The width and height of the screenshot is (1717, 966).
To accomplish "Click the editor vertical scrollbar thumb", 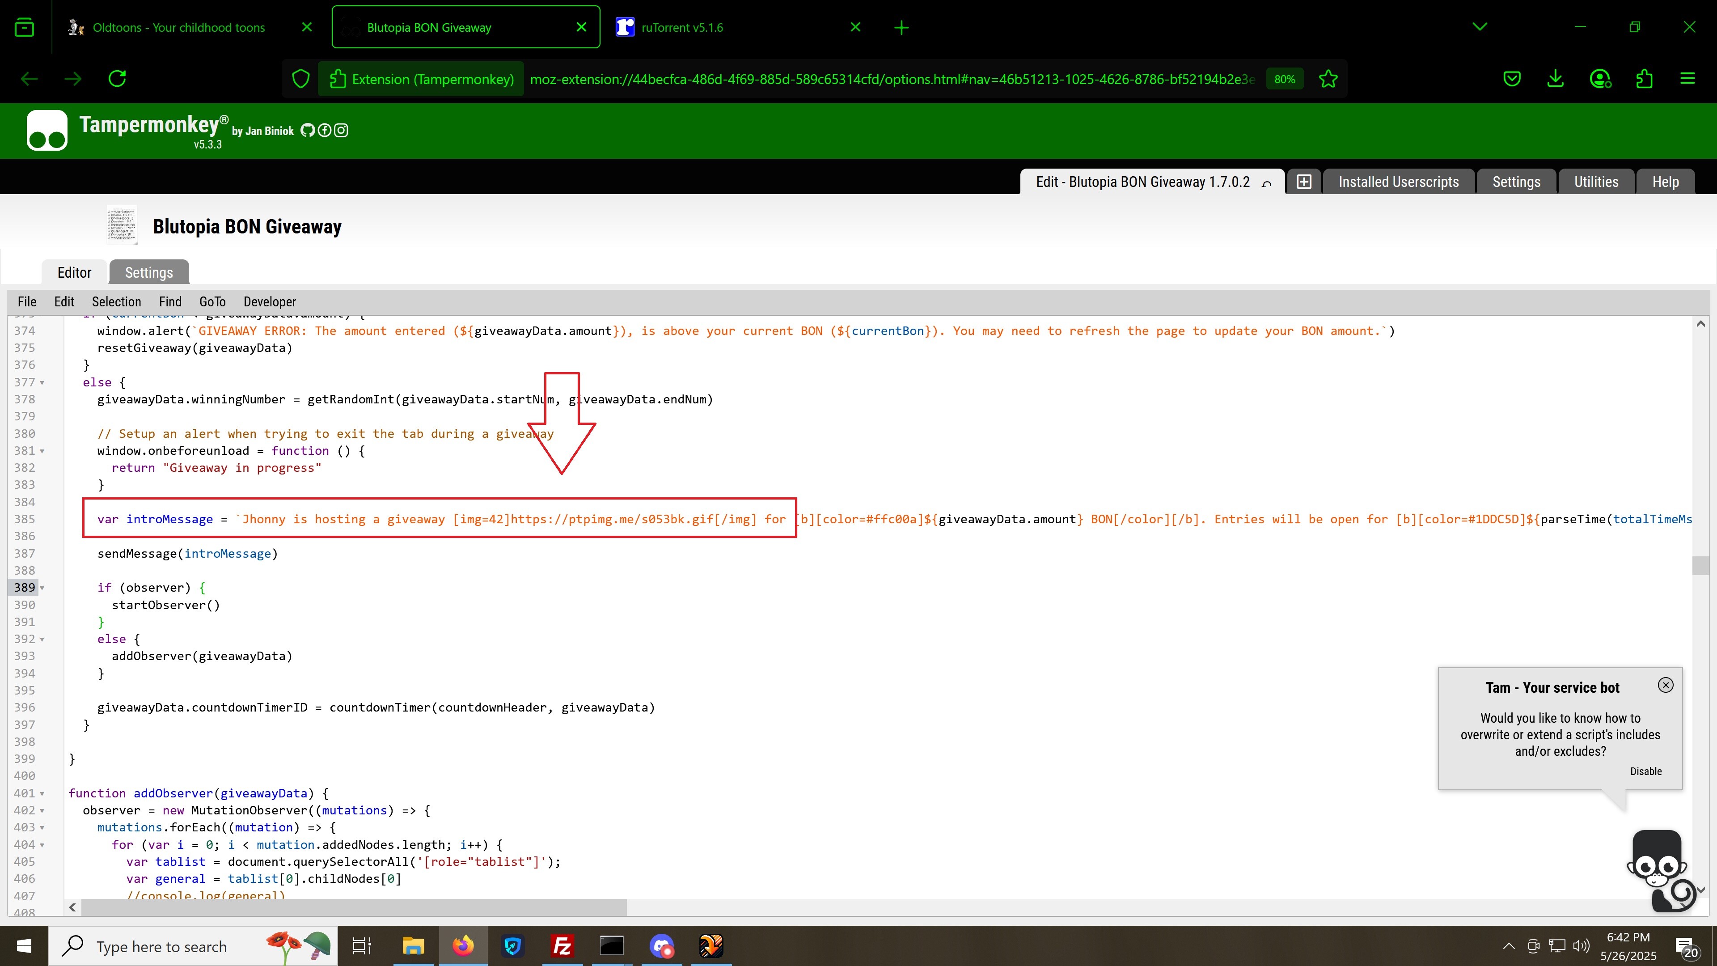I will [x=1700, y=565].
